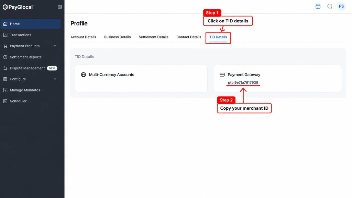Open the calendar icon in the header
Image resolution: width=352 pixels, height=198 pixels.
coord(318,6)
